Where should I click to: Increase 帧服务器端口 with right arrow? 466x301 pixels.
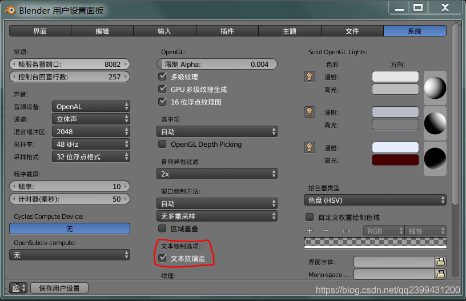(126, 64)
